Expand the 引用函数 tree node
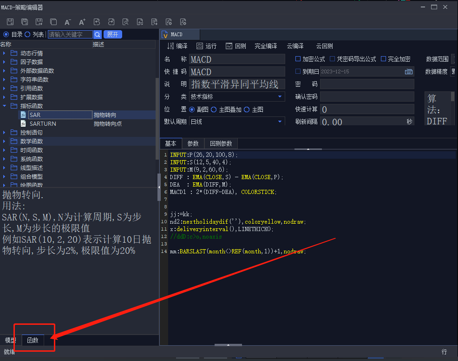The image size is (458, 361). click(x=4, y=88)
